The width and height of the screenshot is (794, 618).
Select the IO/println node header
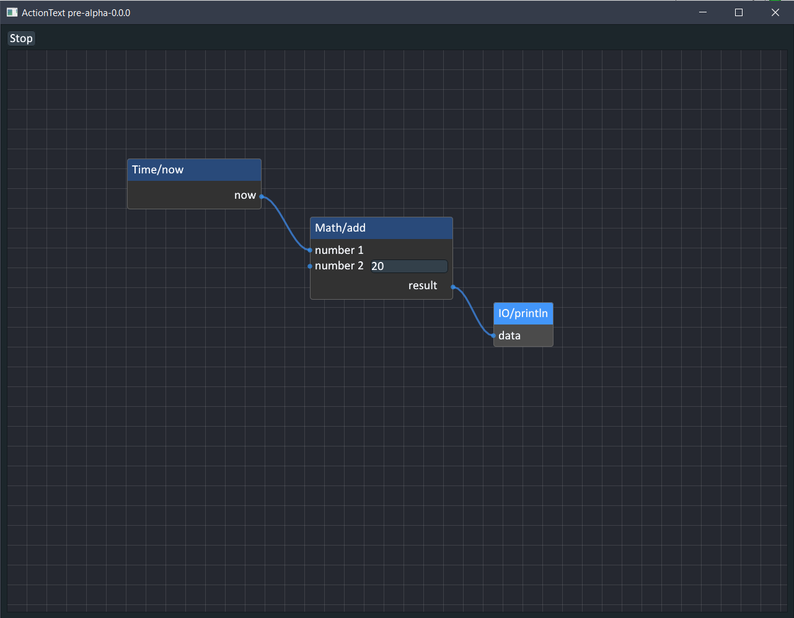point(523,313)
